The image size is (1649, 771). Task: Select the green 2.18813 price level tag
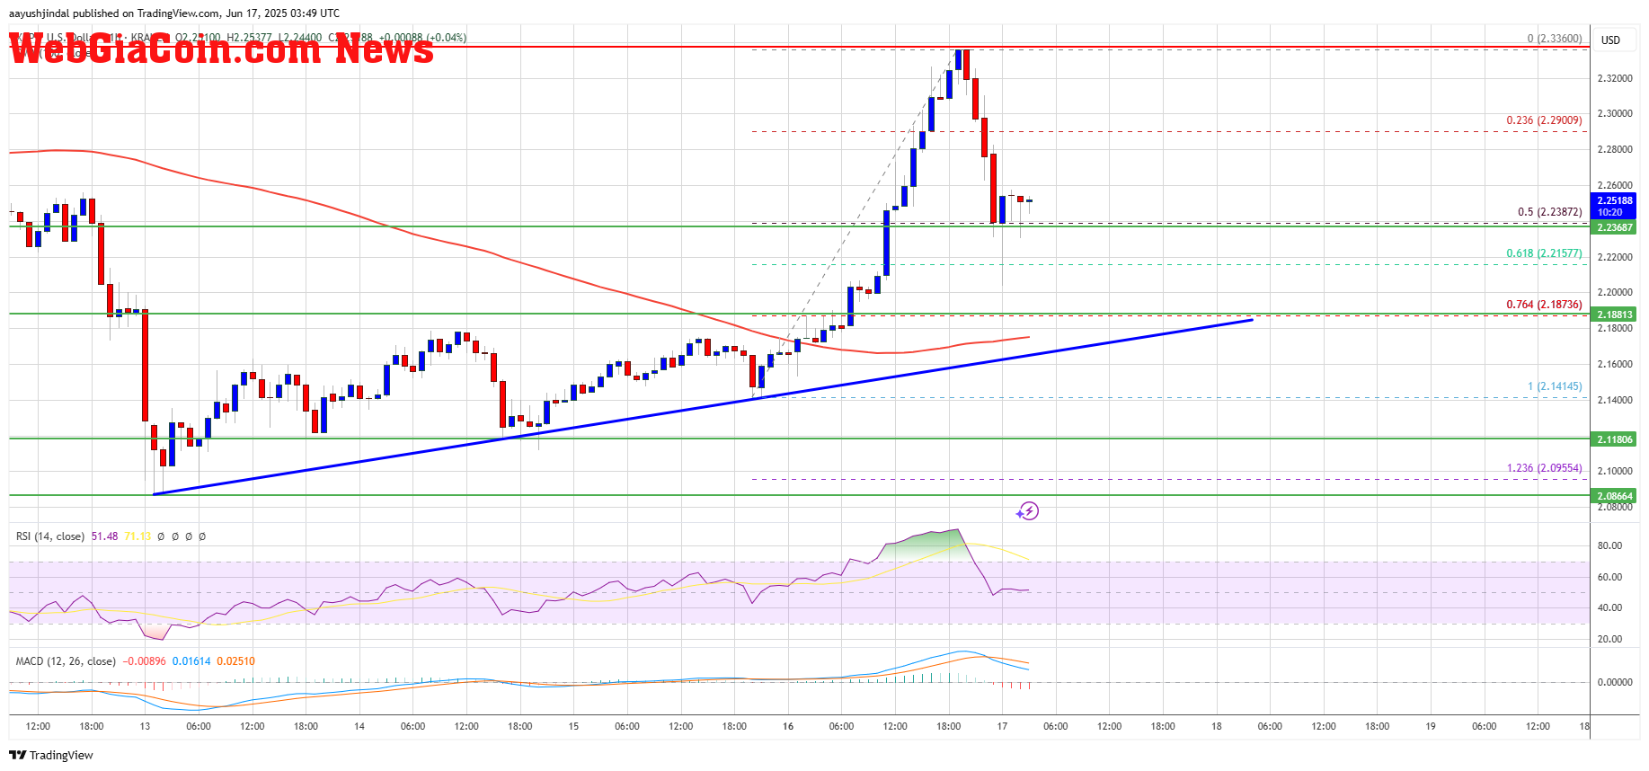[x=1613, y=315]
